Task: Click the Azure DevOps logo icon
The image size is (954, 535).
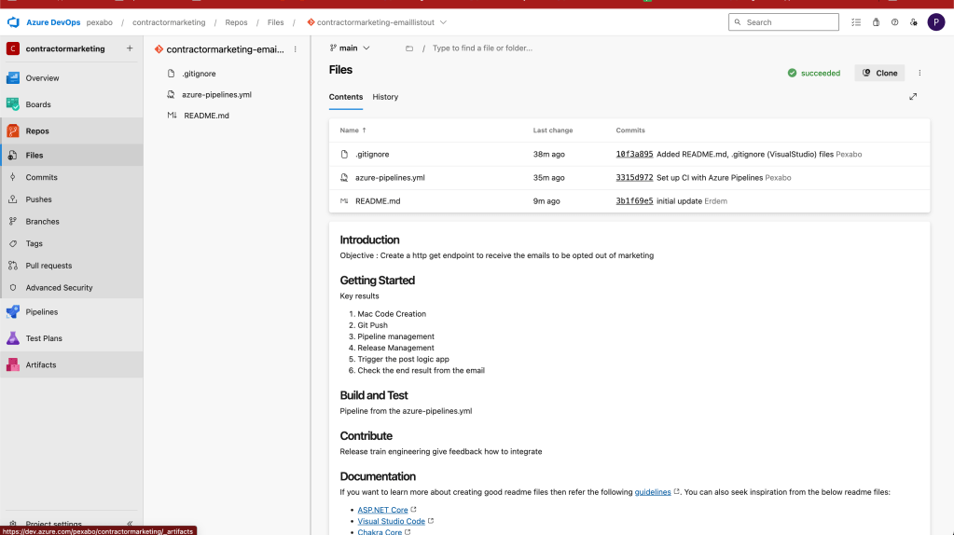Action: pos(13,22)
